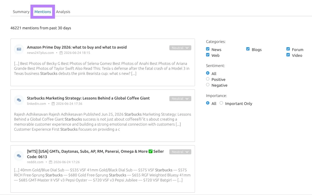
Task: Click the 40mm Gold/Blue Dial Sub excerpt
Action: coord(102,175)
